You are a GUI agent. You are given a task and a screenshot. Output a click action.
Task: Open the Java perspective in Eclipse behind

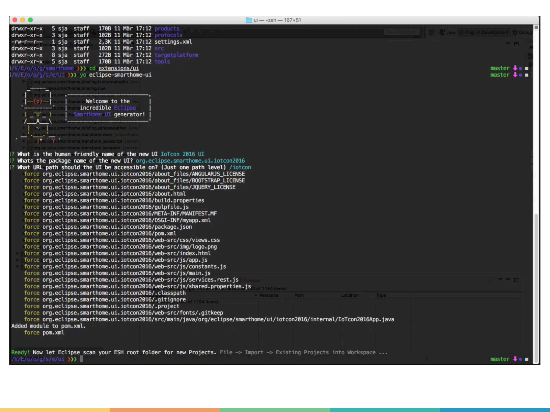[x=448, y=32]
